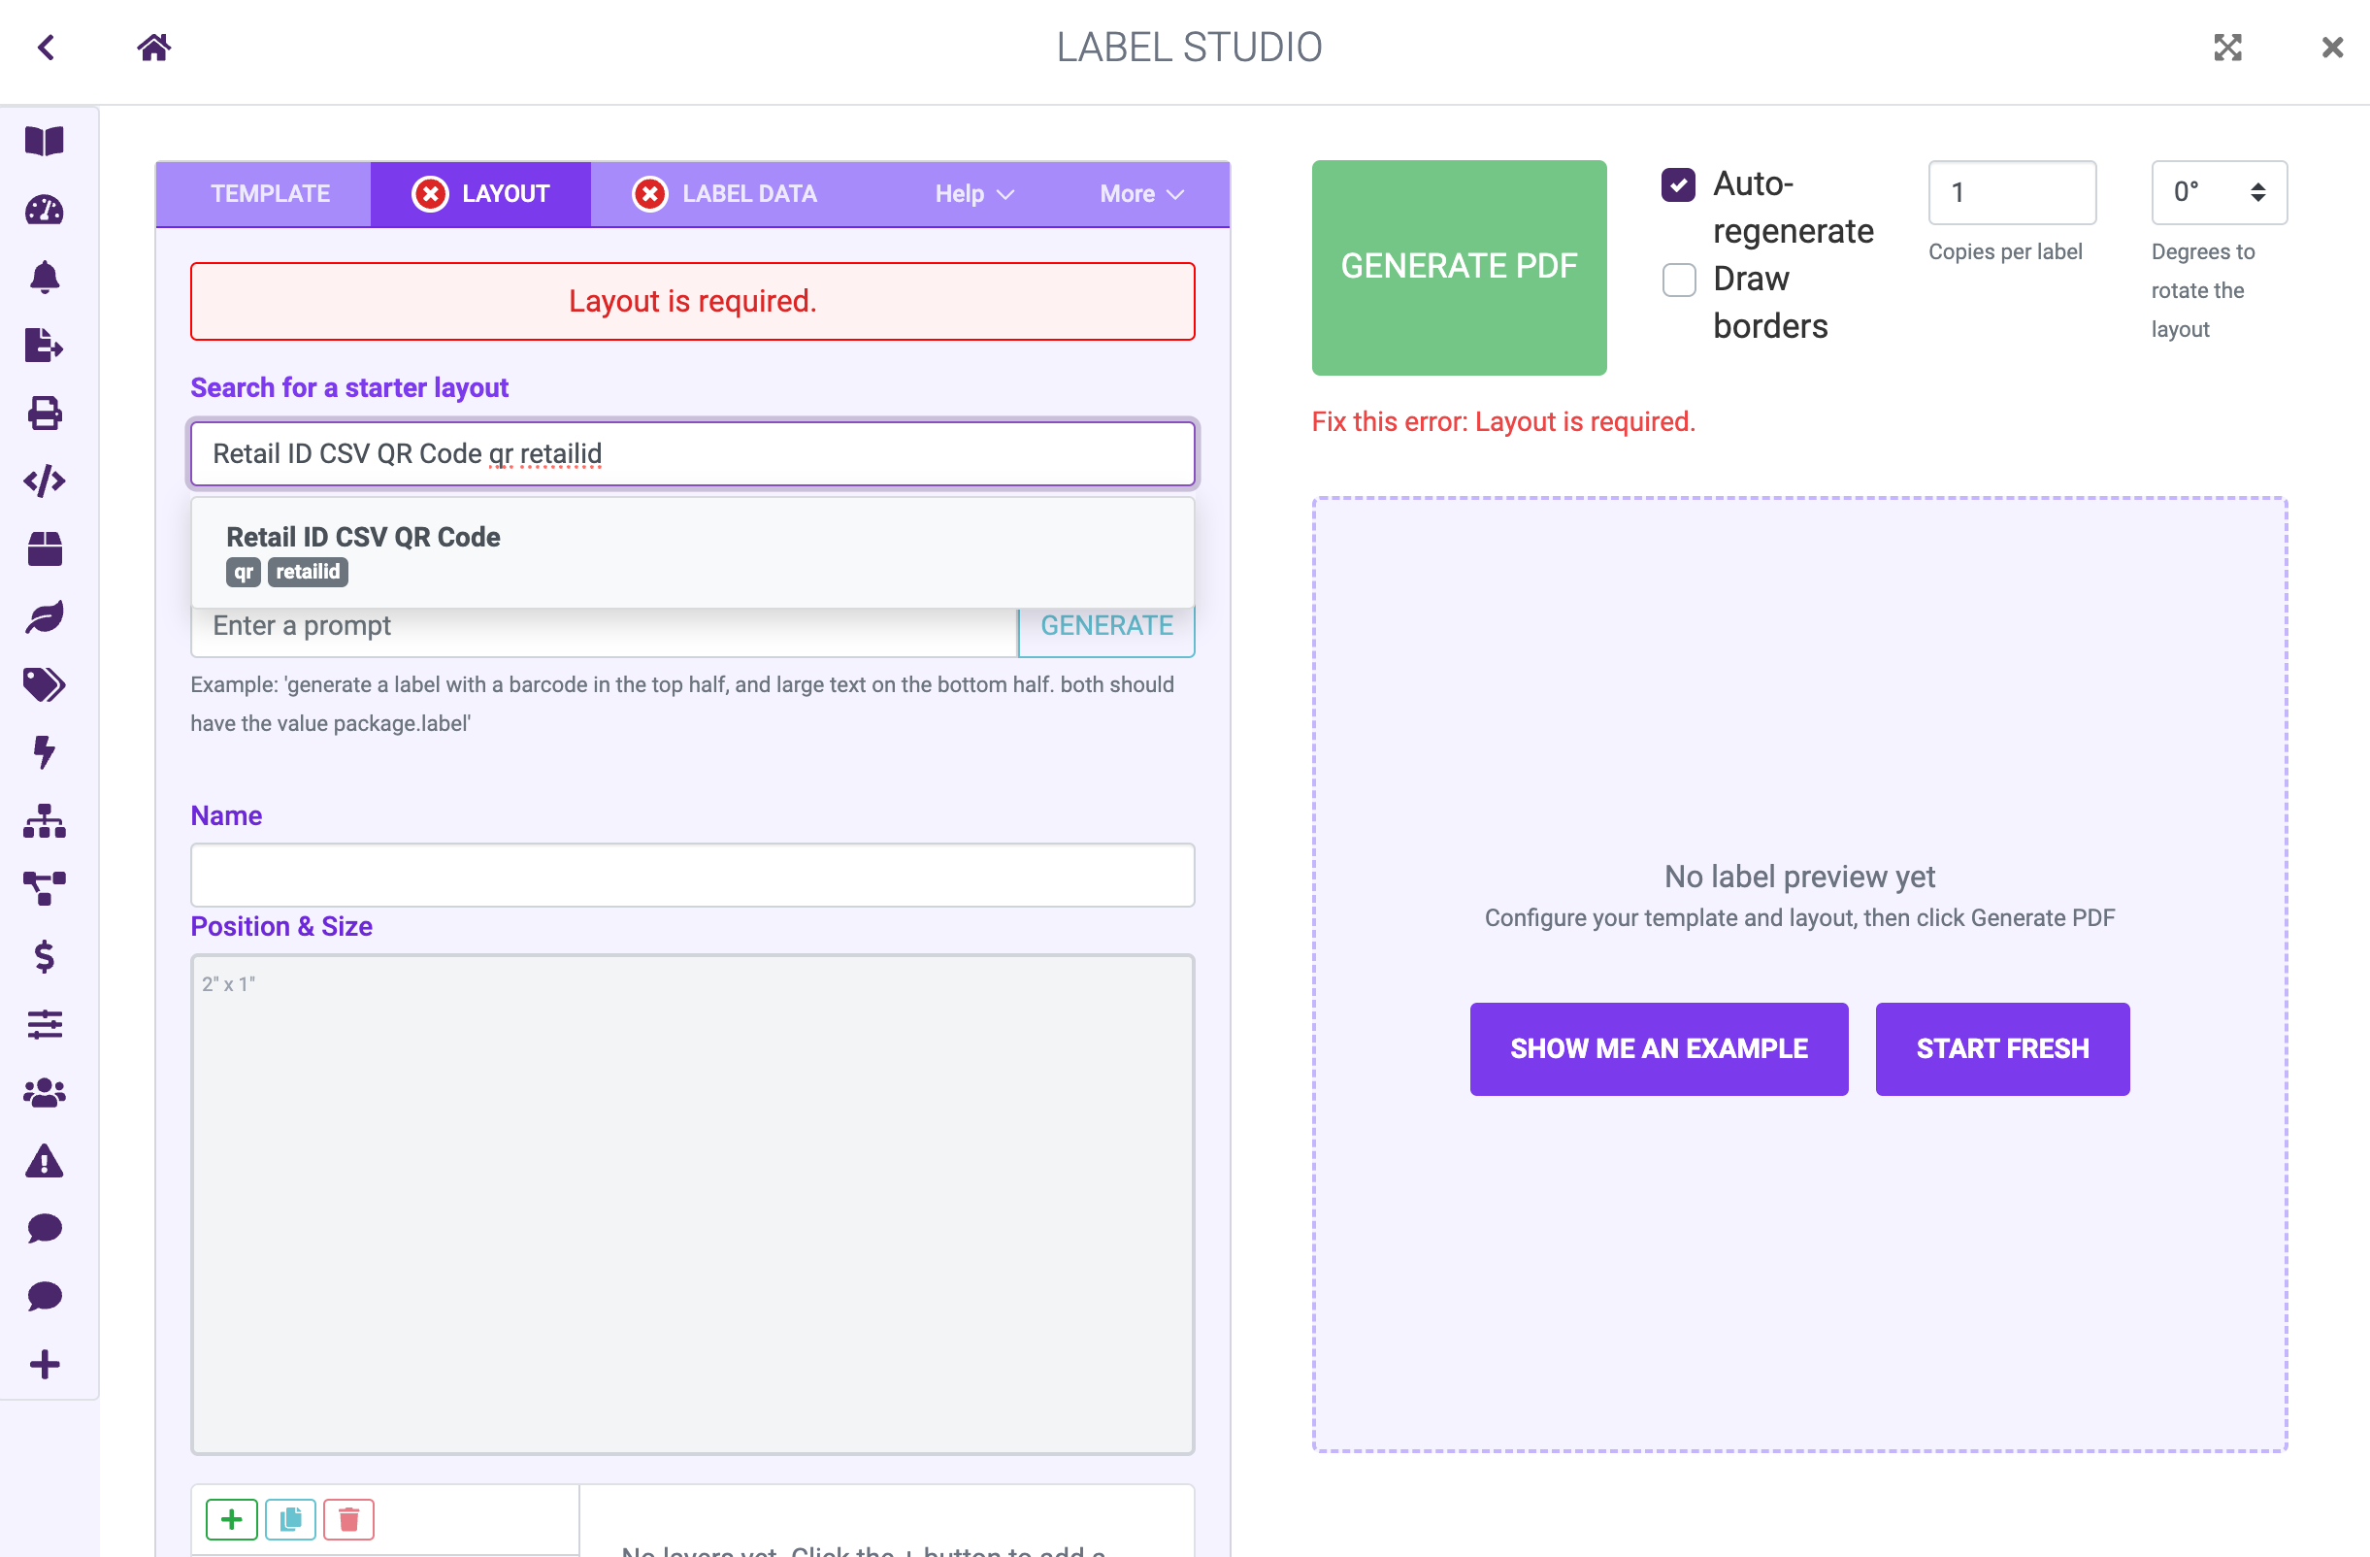Click SHOW ME AN EXAMPLE button
Screen dimensions: 2370x1557
coord(1658,1048)
